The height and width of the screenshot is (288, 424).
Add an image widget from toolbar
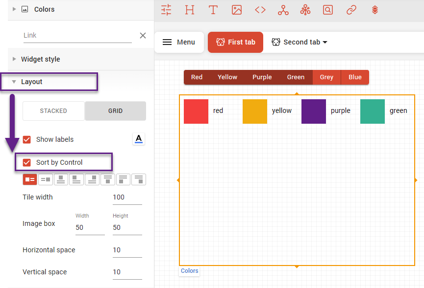click(237, 10)
